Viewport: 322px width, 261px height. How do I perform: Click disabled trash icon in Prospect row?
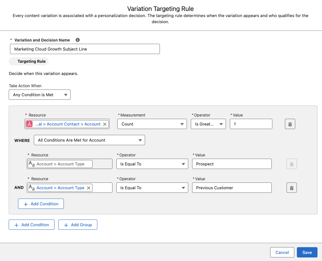click(292, 164)
